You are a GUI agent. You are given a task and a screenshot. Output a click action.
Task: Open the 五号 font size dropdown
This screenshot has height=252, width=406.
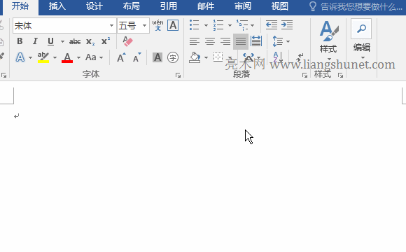(x=144, y=25)
